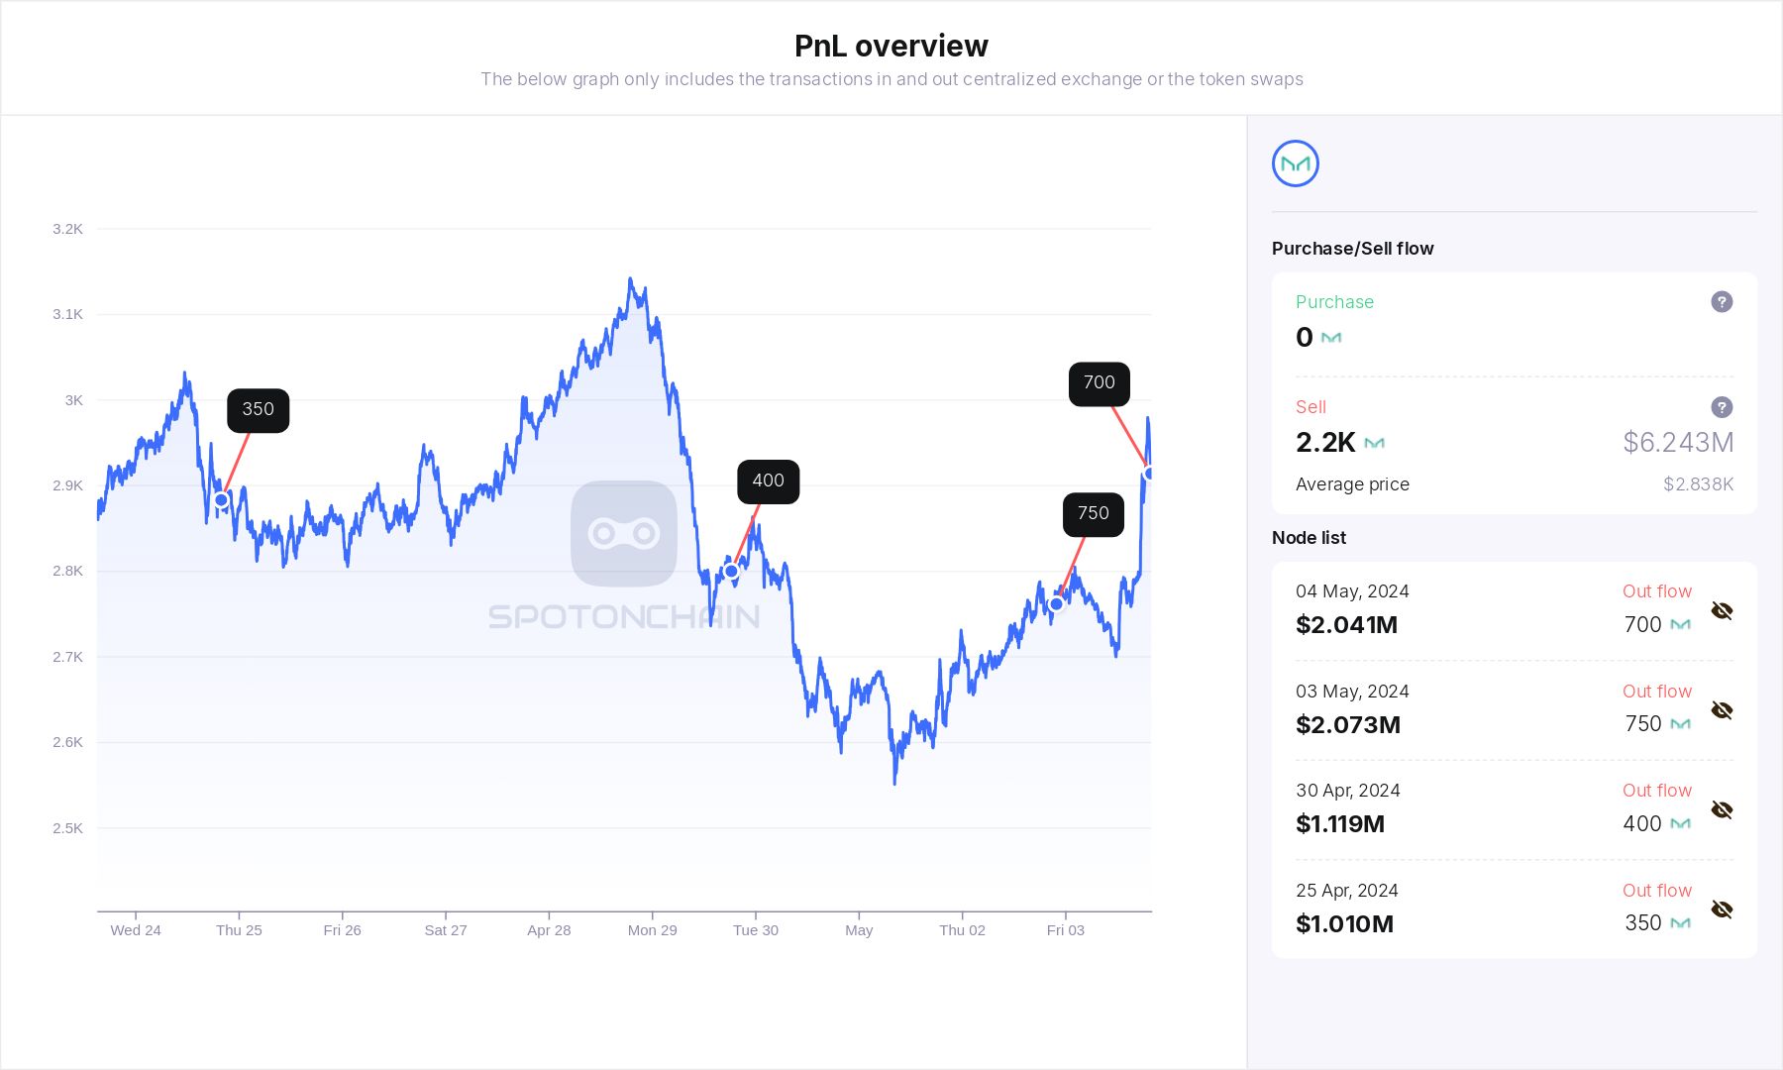Screen dimensions: 1783x1070
Task: Click the MKR icon next to 750 outflow
Action: pos(1680,724)
